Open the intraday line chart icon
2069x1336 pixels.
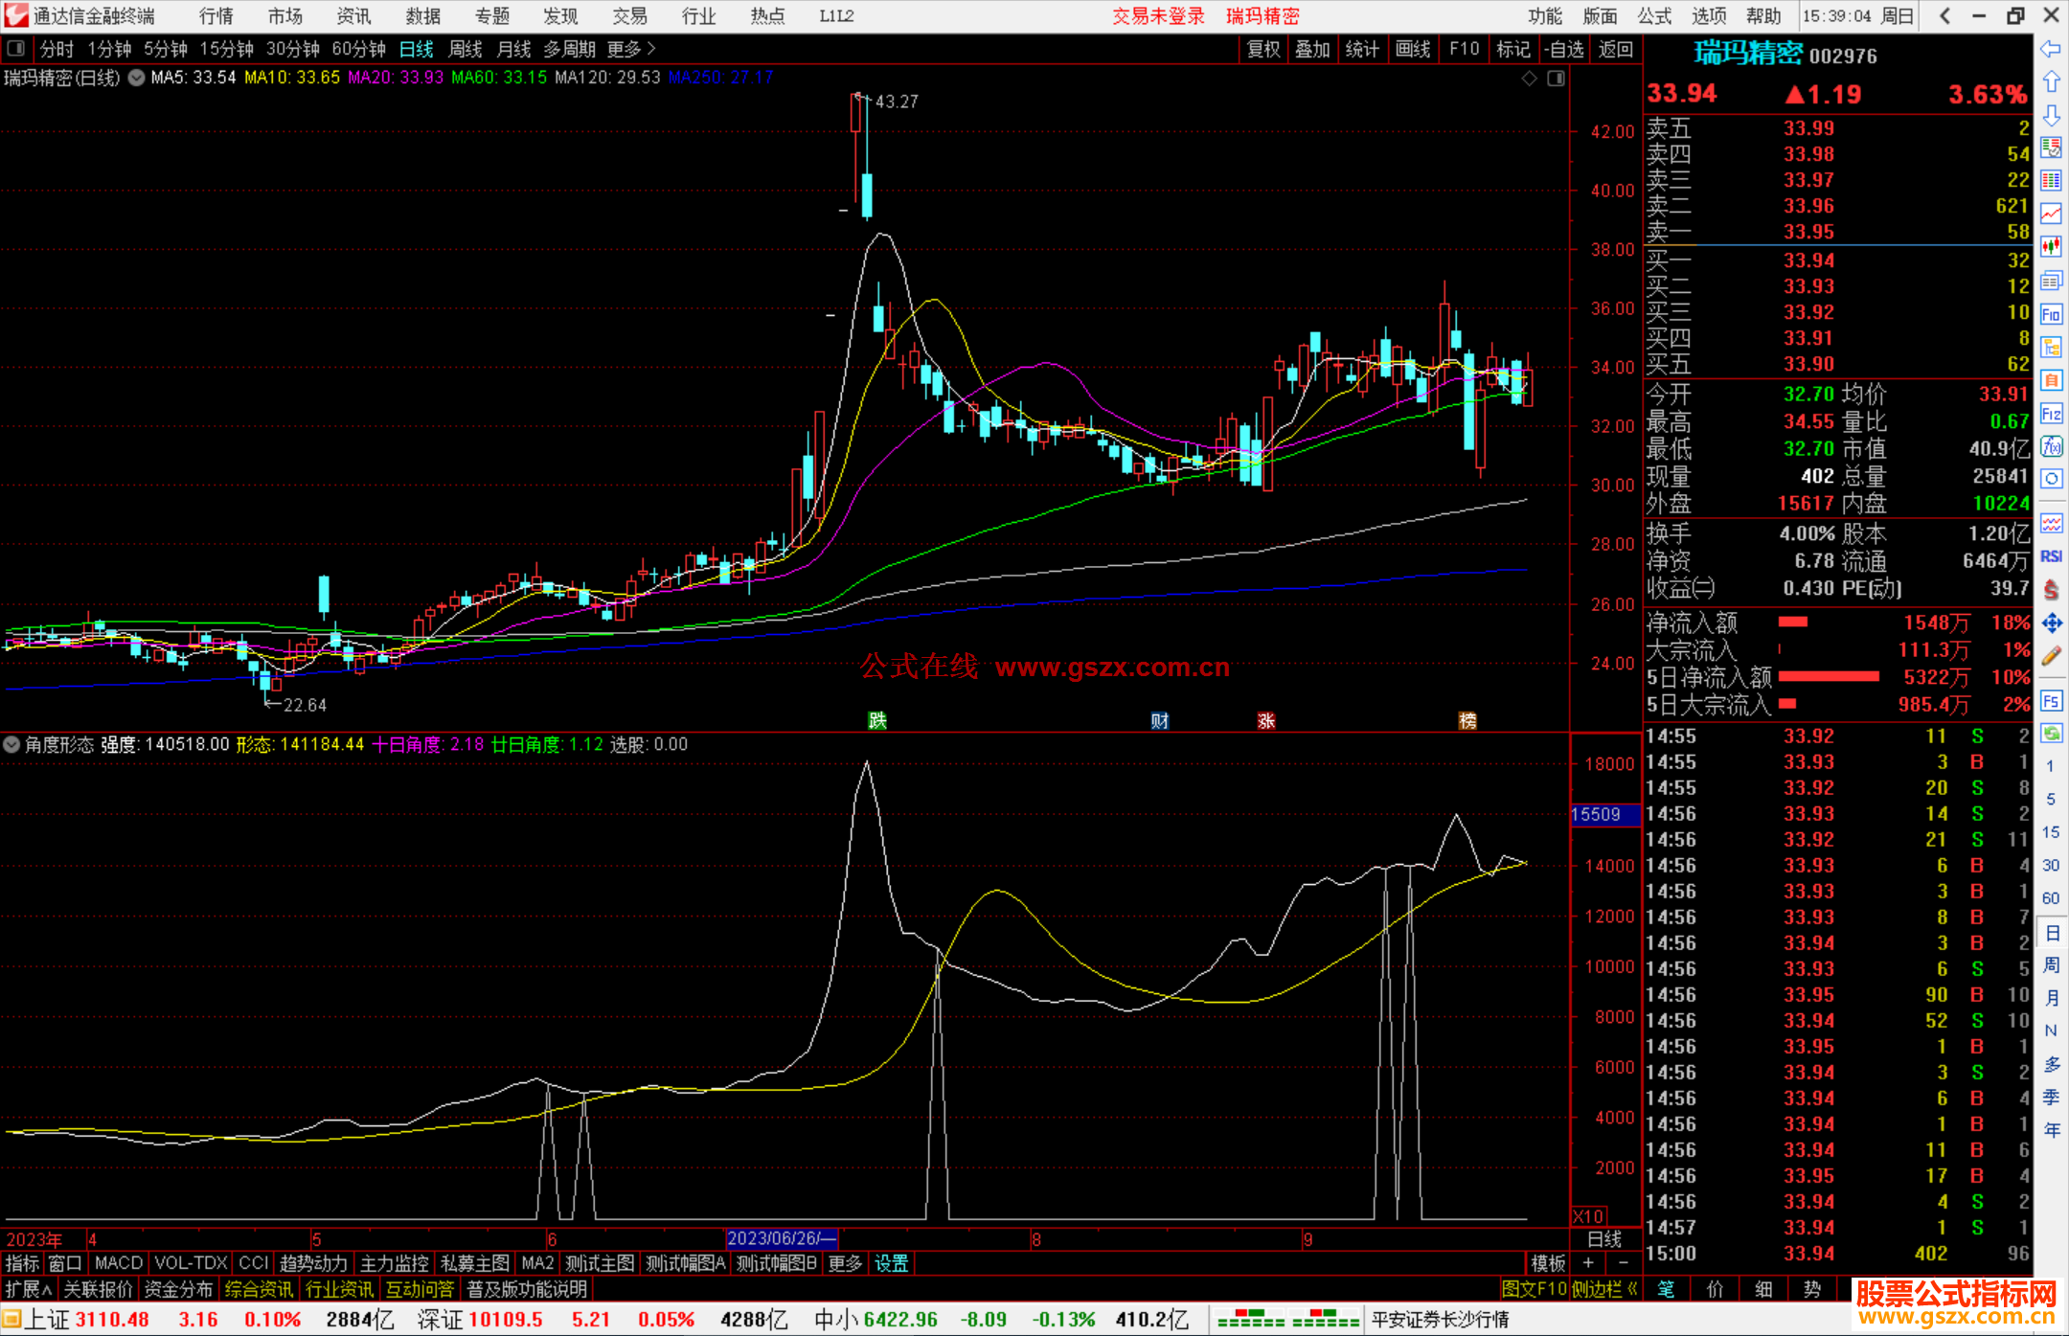(x=2051, y=214)
